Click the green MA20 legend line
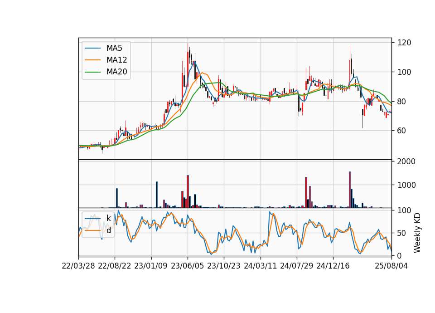The height and width of the screenshot is (313, 435). (92, 72)
